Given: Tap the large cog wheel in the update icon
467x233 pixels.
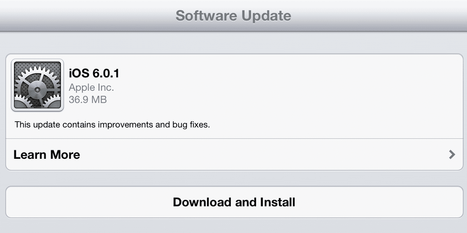Looking at the screenshot, I should [x=35, y=88].
